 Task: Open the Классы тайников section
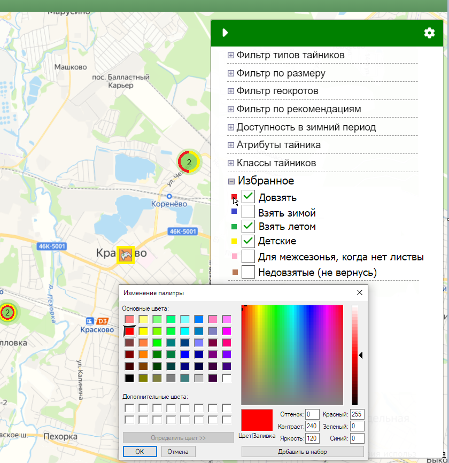[x=231, y=163]
